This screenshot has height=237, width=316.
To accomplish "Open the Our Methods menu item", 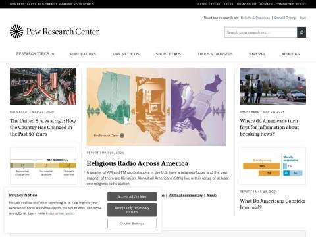I will pos(126,54).
